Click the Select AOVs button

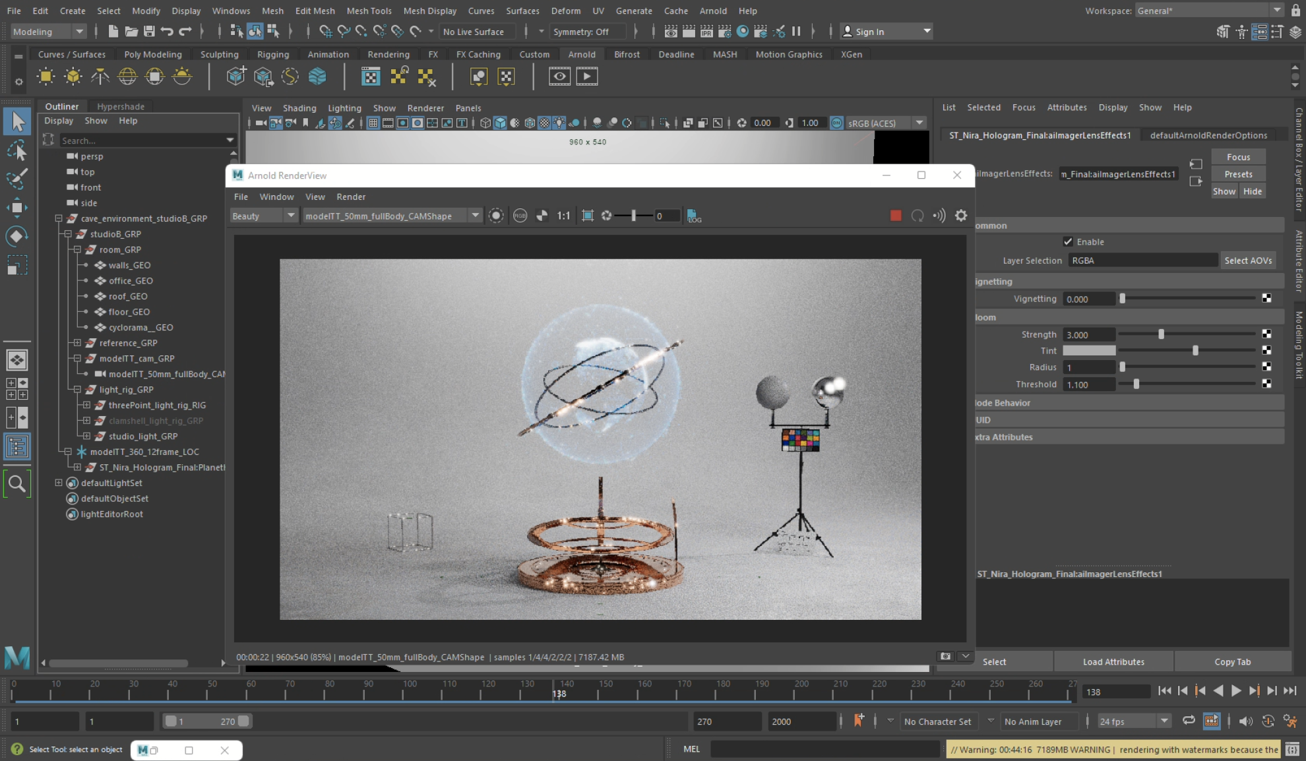[1247, 260]
